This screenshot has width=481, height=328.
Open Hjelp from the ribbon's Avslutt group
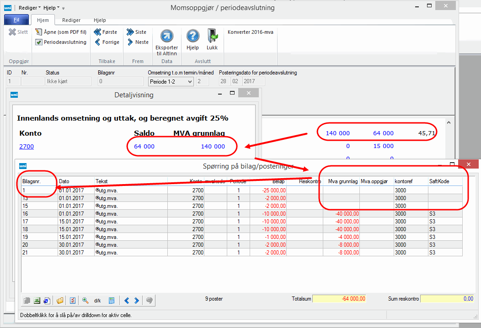click(192, 37)
